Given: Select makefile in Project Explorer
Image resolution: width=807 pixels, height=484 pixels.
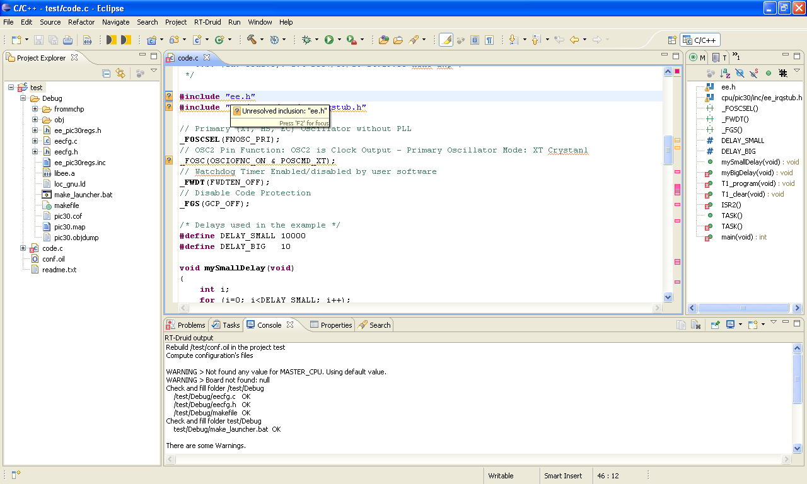Looking at the screenshot, I should [x=66, y=205].
